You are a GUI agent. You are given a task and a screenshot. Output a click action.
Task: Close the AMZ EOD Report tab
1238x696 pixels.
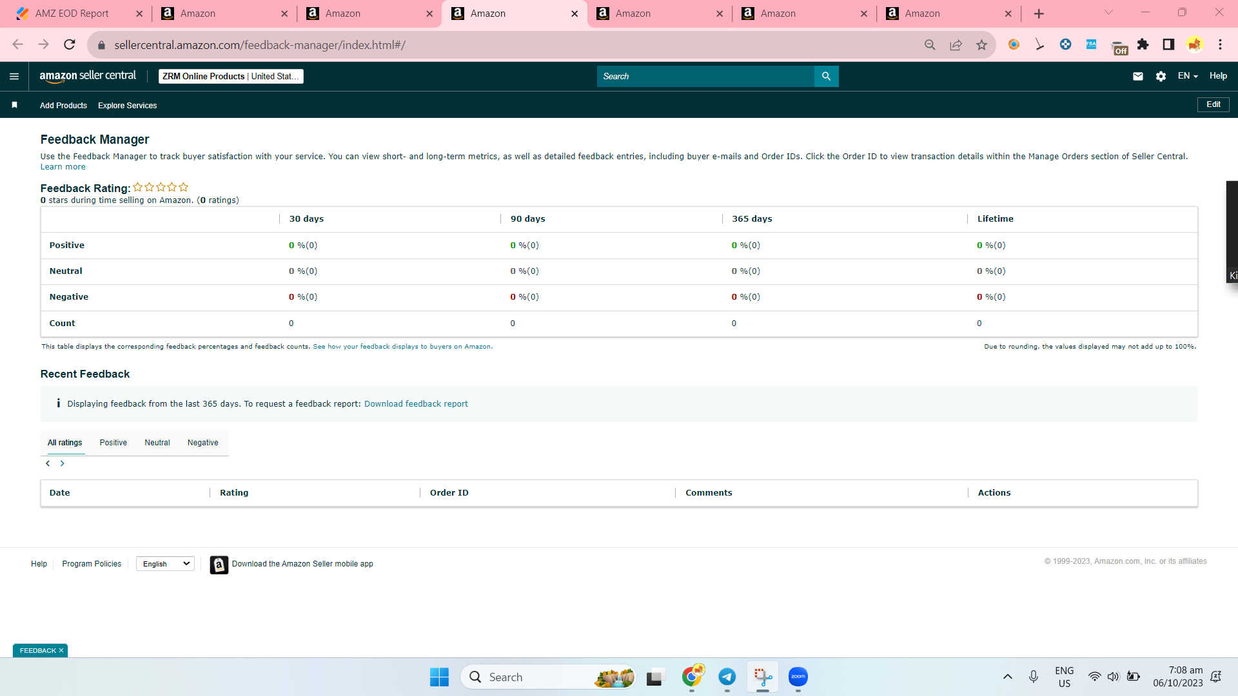click(x=139, y=14)
